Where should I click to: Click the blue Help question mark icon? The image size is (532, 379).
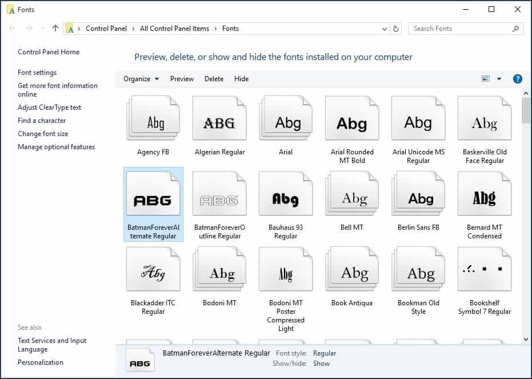(517, 79)
